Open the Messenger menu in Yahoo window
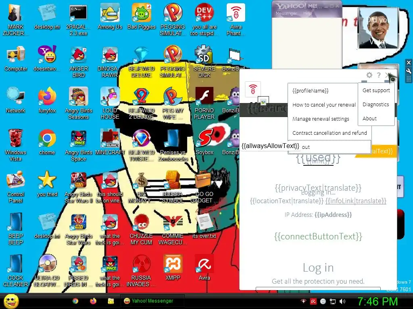 coord(286,13)
